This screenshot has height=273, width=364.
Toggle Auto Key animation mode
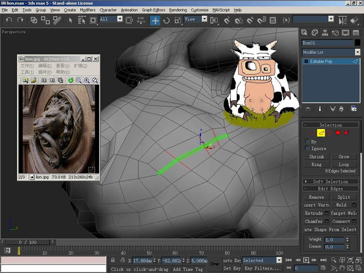coord(231,260)
